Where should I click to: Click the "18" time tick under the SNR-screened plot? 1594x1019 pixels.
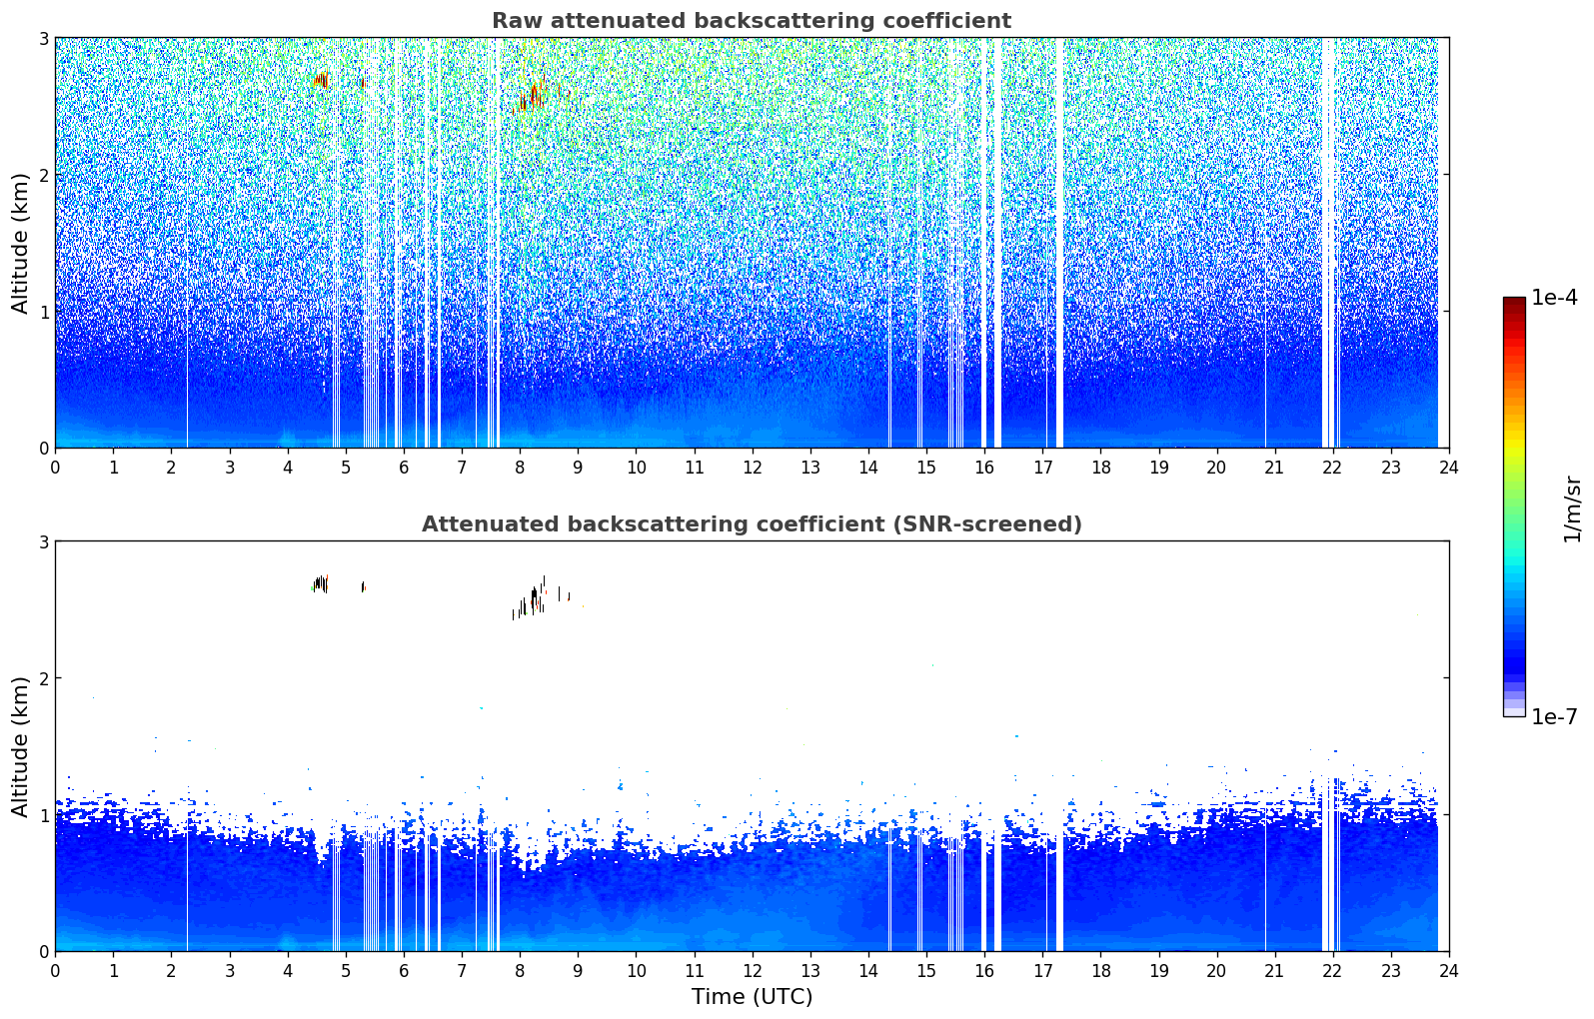pyautogui.click(x=1100, y=970)
